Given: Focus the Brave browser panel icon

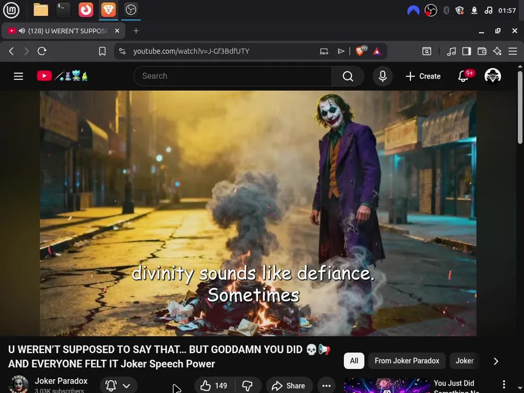Looking at the screenshot, I should tap(108, 10).
